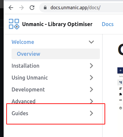Reload the page with refresh icon

(32, 8)
